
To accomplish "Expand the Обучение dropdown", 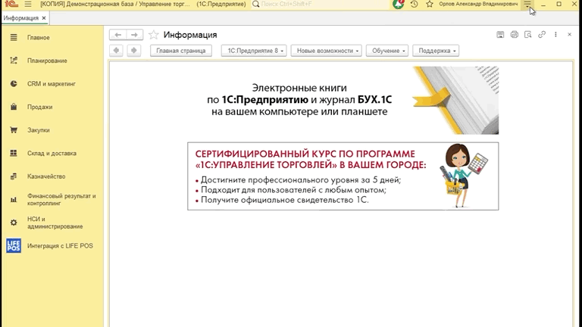I will [x=387, y=51].
